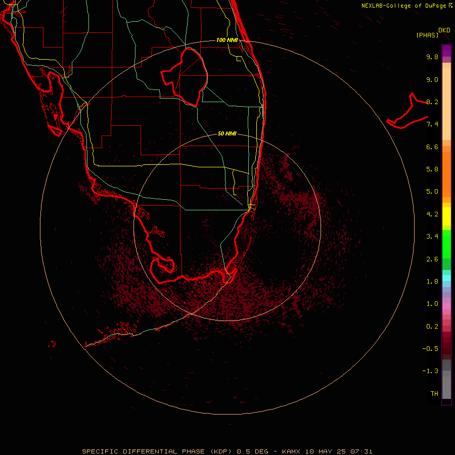Click the TH label on color scale
Screen dimensions: 455x455
(x=434, y=394)
